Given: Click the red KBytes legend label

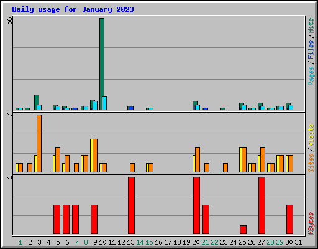Looking at the screenshot, I should (x=311, y=223).
